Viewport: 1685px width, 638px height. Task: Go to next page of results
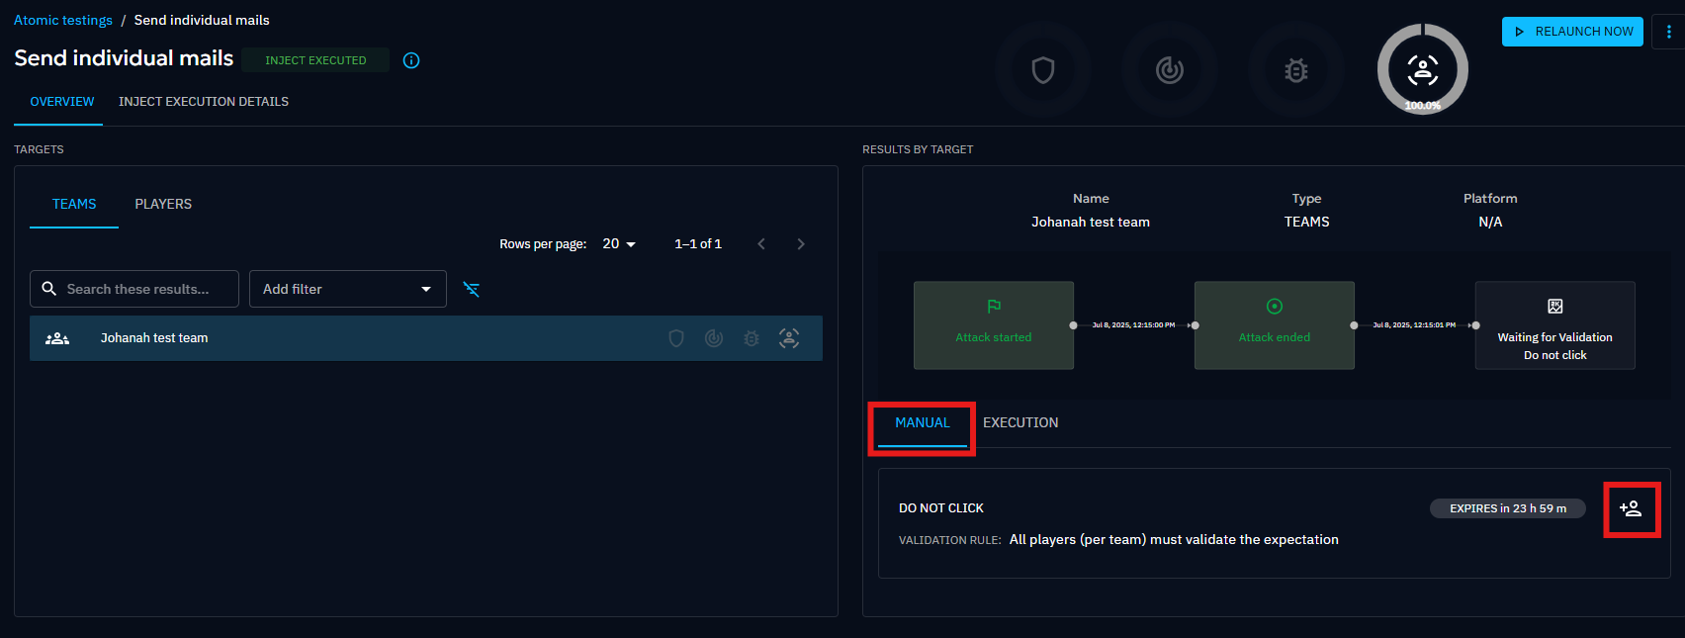801,244
